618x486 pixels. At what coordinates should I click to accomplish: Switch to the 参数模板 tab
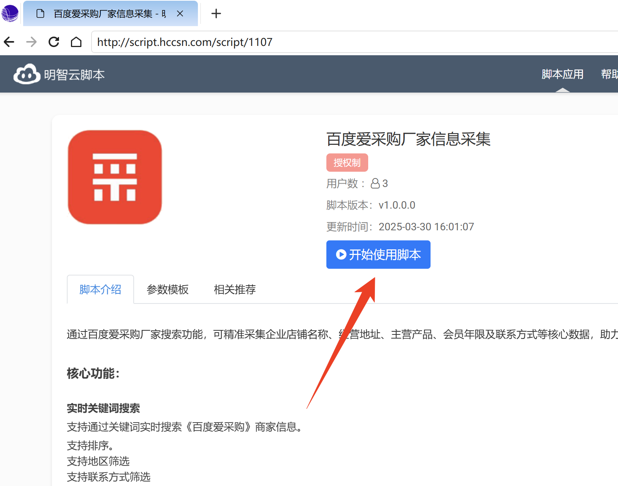click(168, 289)
